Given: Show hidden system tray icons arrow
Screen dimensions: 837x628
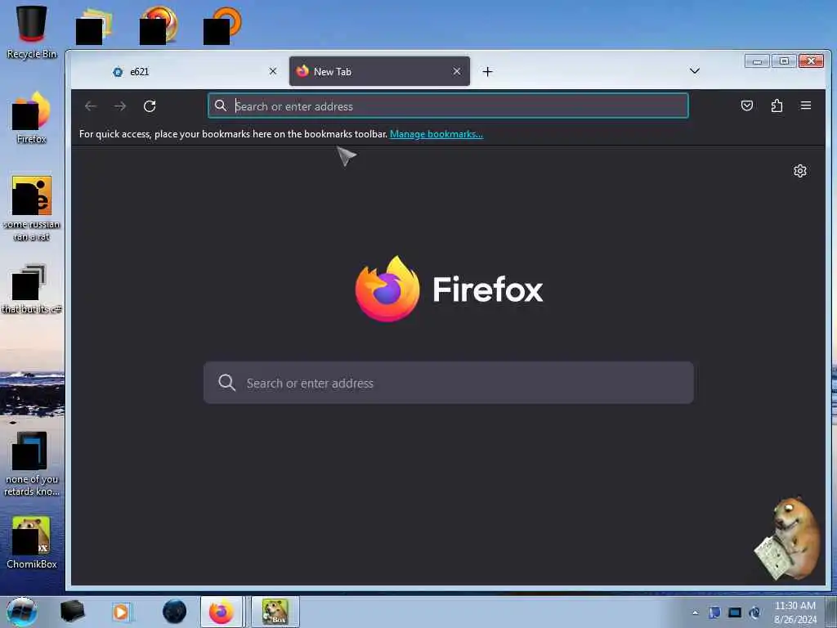Looking at the screenshot, I should [x=695, y=612].
